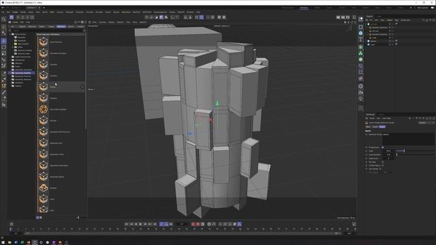The height and width of the screenshot is (245, 436).
Task: Open the Windows Start button on taskbar
Action: (x=3, y=242)
